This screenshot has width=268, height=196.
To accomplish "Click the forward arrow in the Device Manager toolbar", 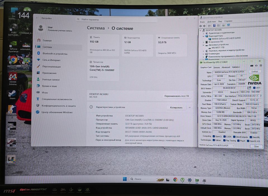I will [x=204, y=26].
